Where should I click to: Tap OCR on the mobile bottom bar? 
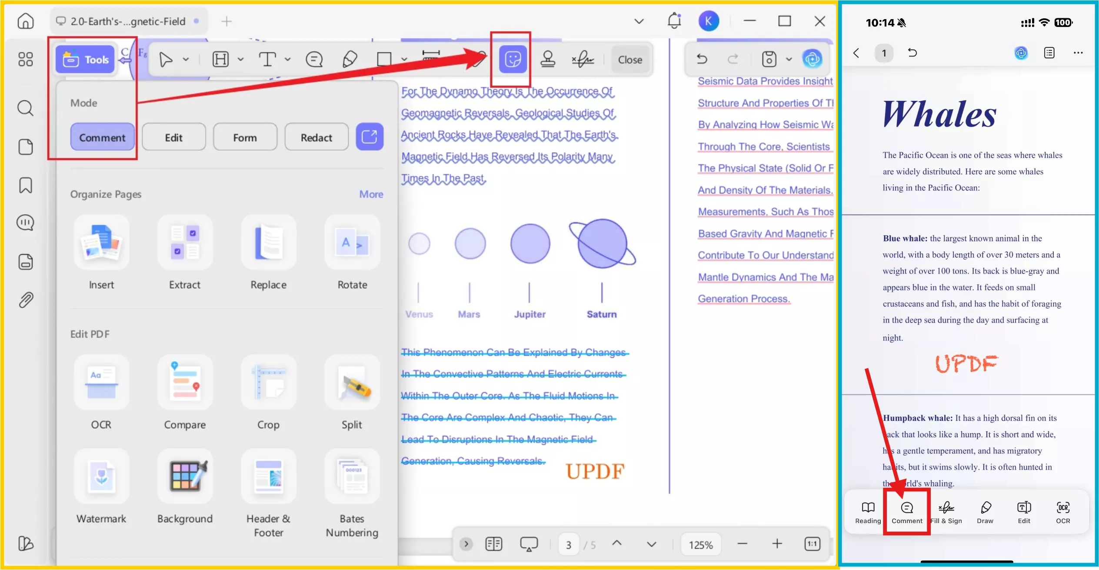1063,512
